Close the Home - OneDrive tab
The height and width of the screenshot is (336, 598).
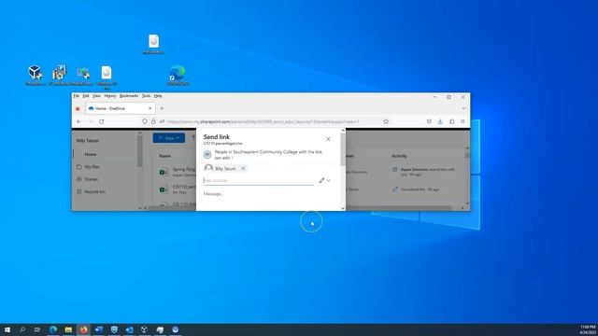149,108
